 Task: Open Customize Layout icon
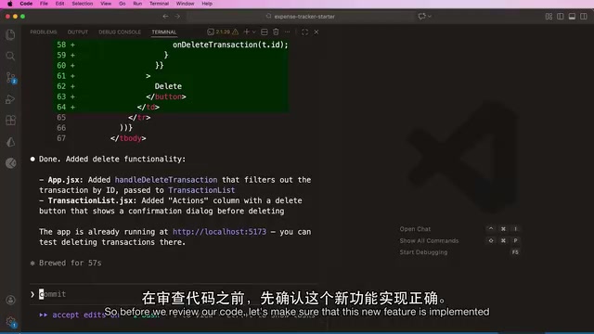(x=549, y=17)
